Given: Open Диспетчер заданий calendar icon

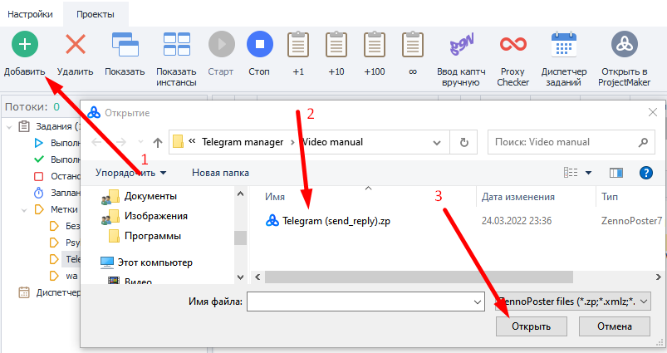Looking at the screenshot, I should [564, 44].
